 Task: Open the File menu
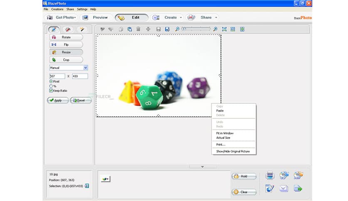tap(46, 9)
